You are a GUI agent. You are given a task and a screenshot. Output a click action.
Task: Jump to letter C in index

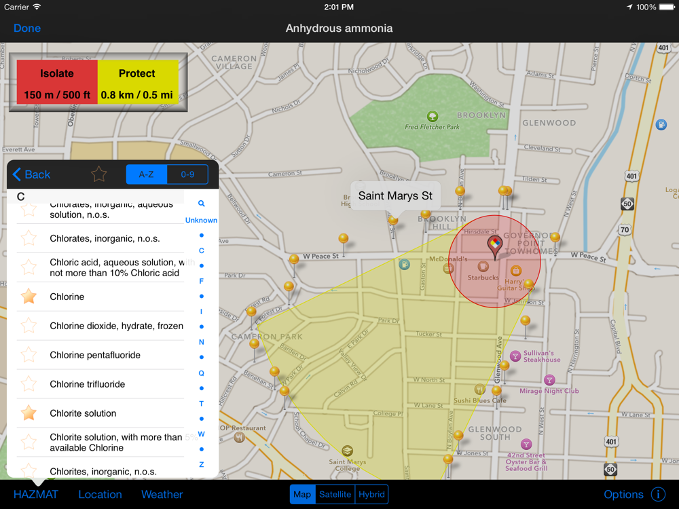point(202,250)
